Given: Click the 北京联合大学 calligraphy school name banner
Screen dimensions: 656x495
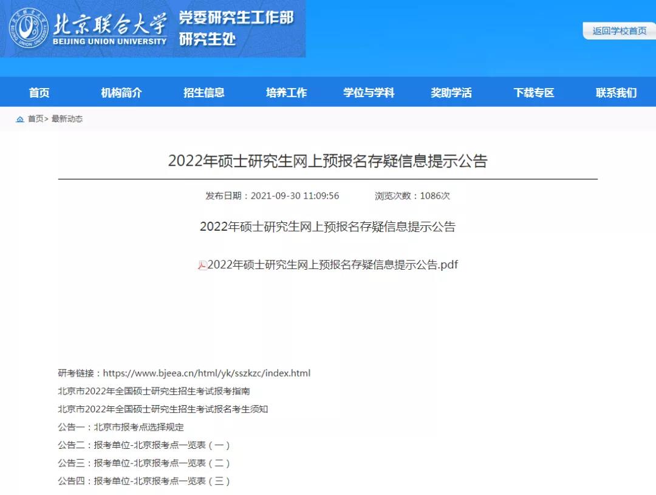Looking at the screenshot, I should tap(109, 28).
